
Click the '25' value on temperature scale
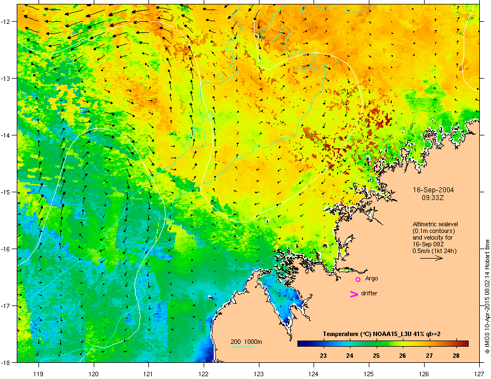[377, 356]
